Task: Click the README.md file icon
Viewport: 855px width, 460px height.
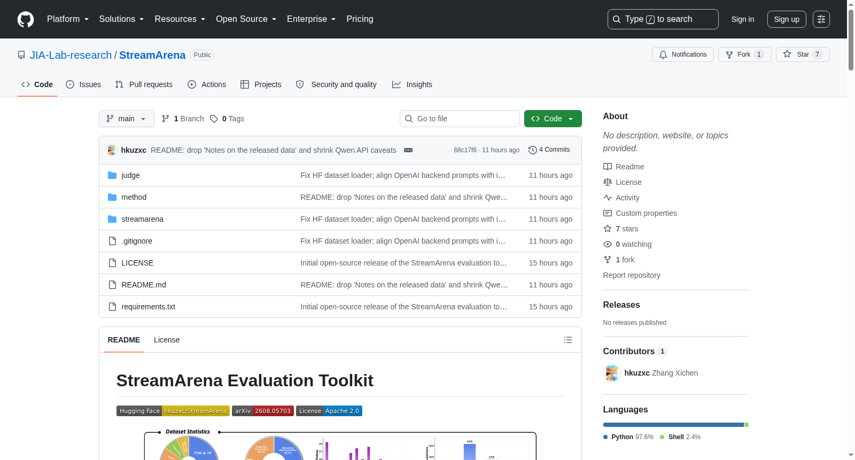Action: point(112,285)
